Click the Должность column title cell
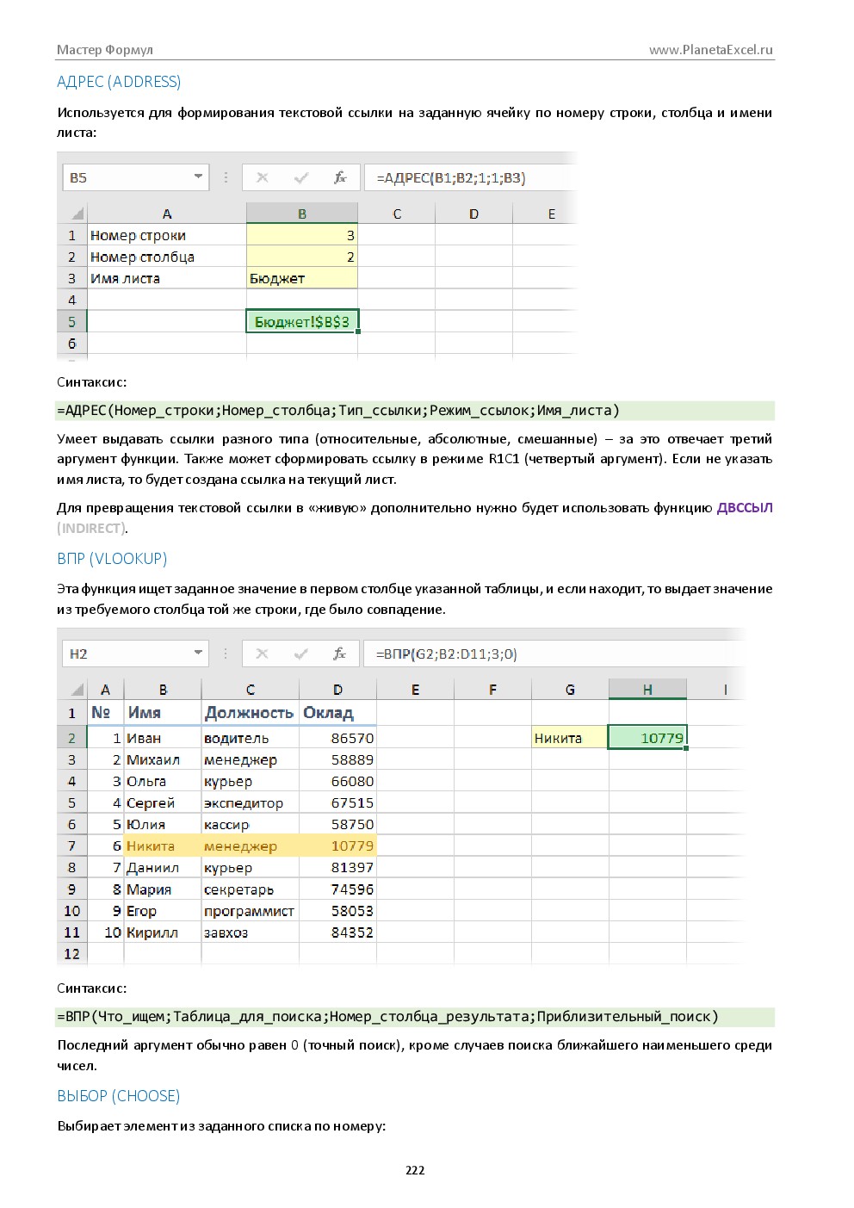 coord(250,712)
